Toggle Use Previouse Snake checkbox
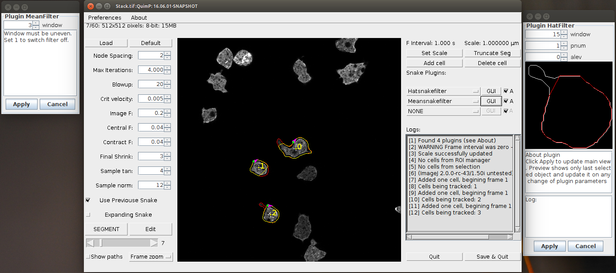616x273 pixels. (x=88, y=200)
